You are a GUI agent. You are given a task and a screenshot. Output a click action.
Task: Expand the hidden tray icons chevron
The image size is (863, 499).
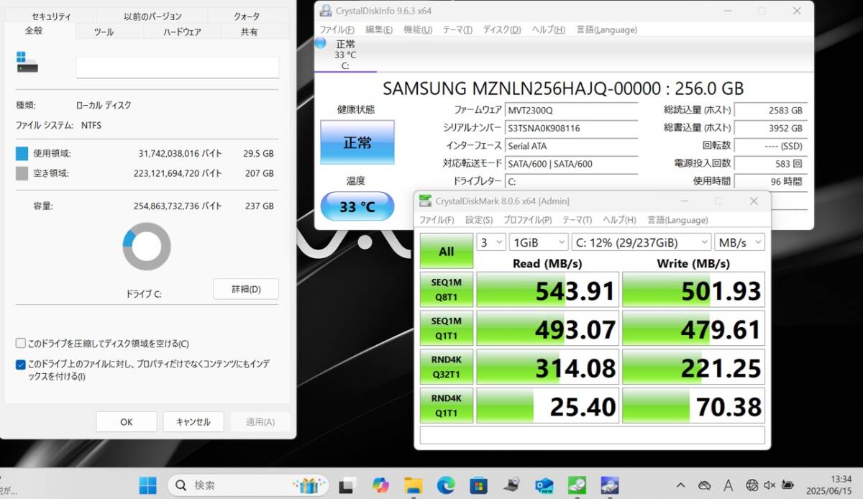point(681,485)
